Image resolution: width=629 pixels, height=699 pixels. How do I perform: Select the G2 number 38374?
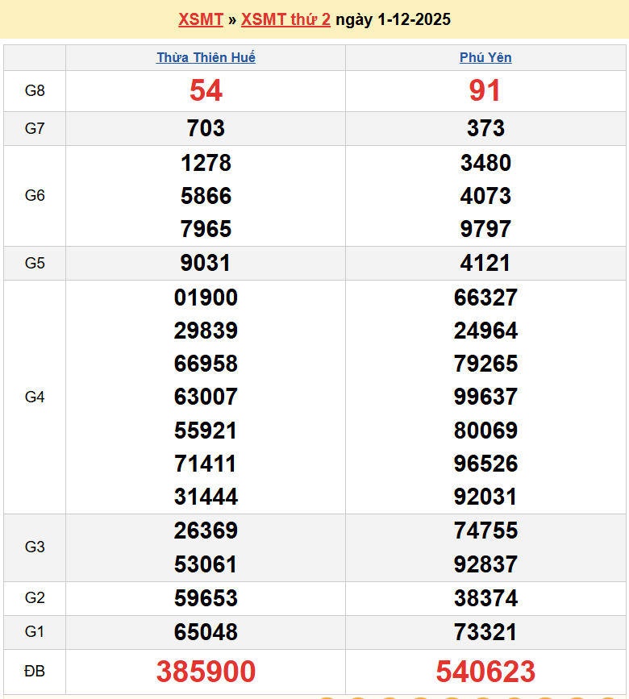click(485, 598)
